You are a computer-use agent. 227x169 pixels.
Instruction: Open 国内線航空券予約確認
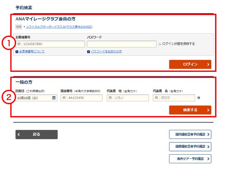coord(190,134)
